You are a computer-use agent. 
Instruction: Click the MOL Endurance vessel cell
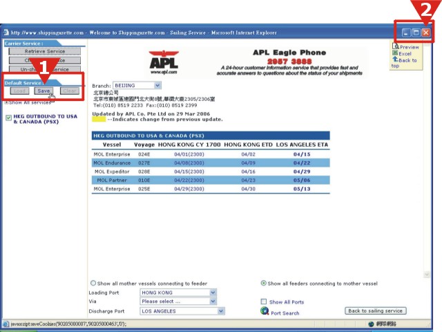[112, 163]
